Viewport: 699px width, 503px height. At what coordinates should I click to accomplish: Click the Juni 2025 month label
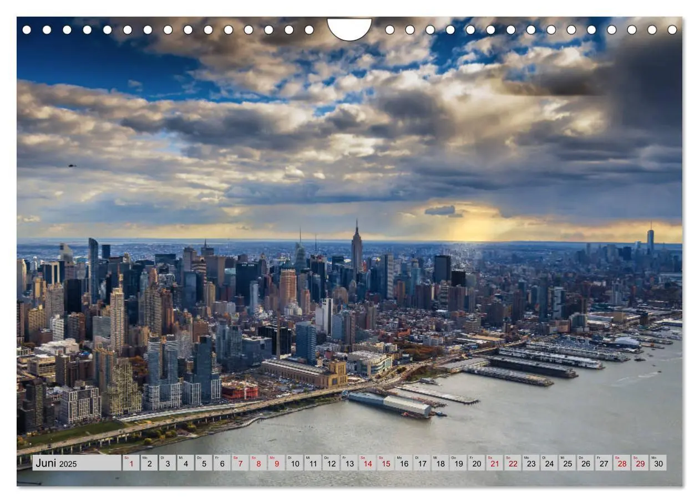[x=77, y=463]
